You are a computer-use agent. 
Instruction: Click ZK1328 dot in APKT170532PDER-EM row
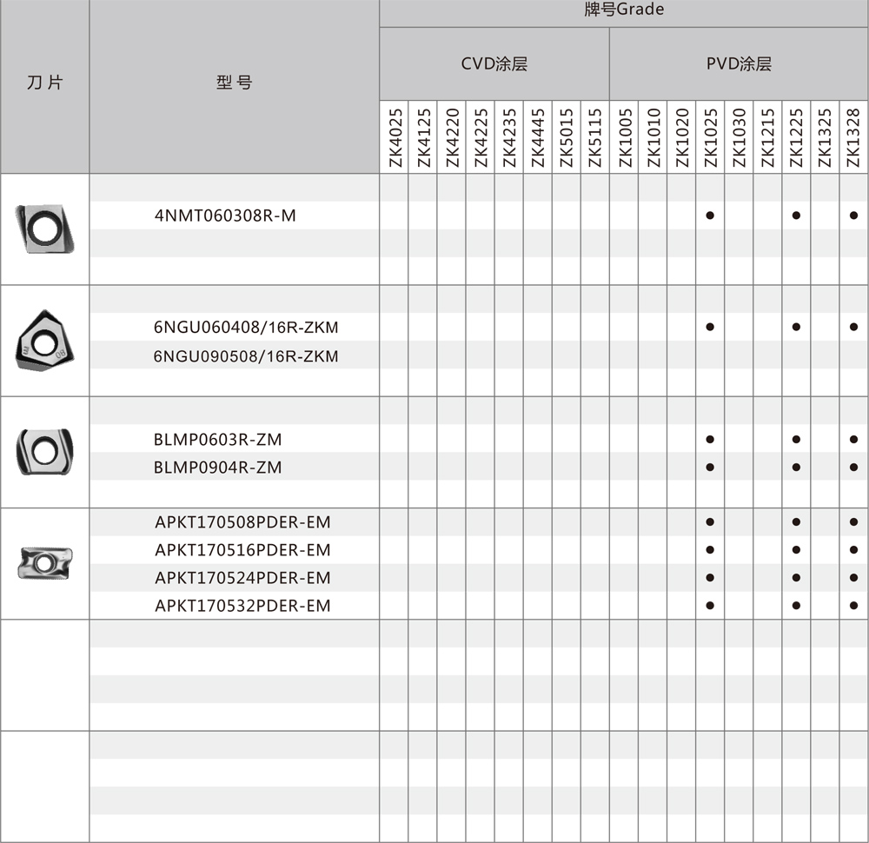[x=853, y=606]
